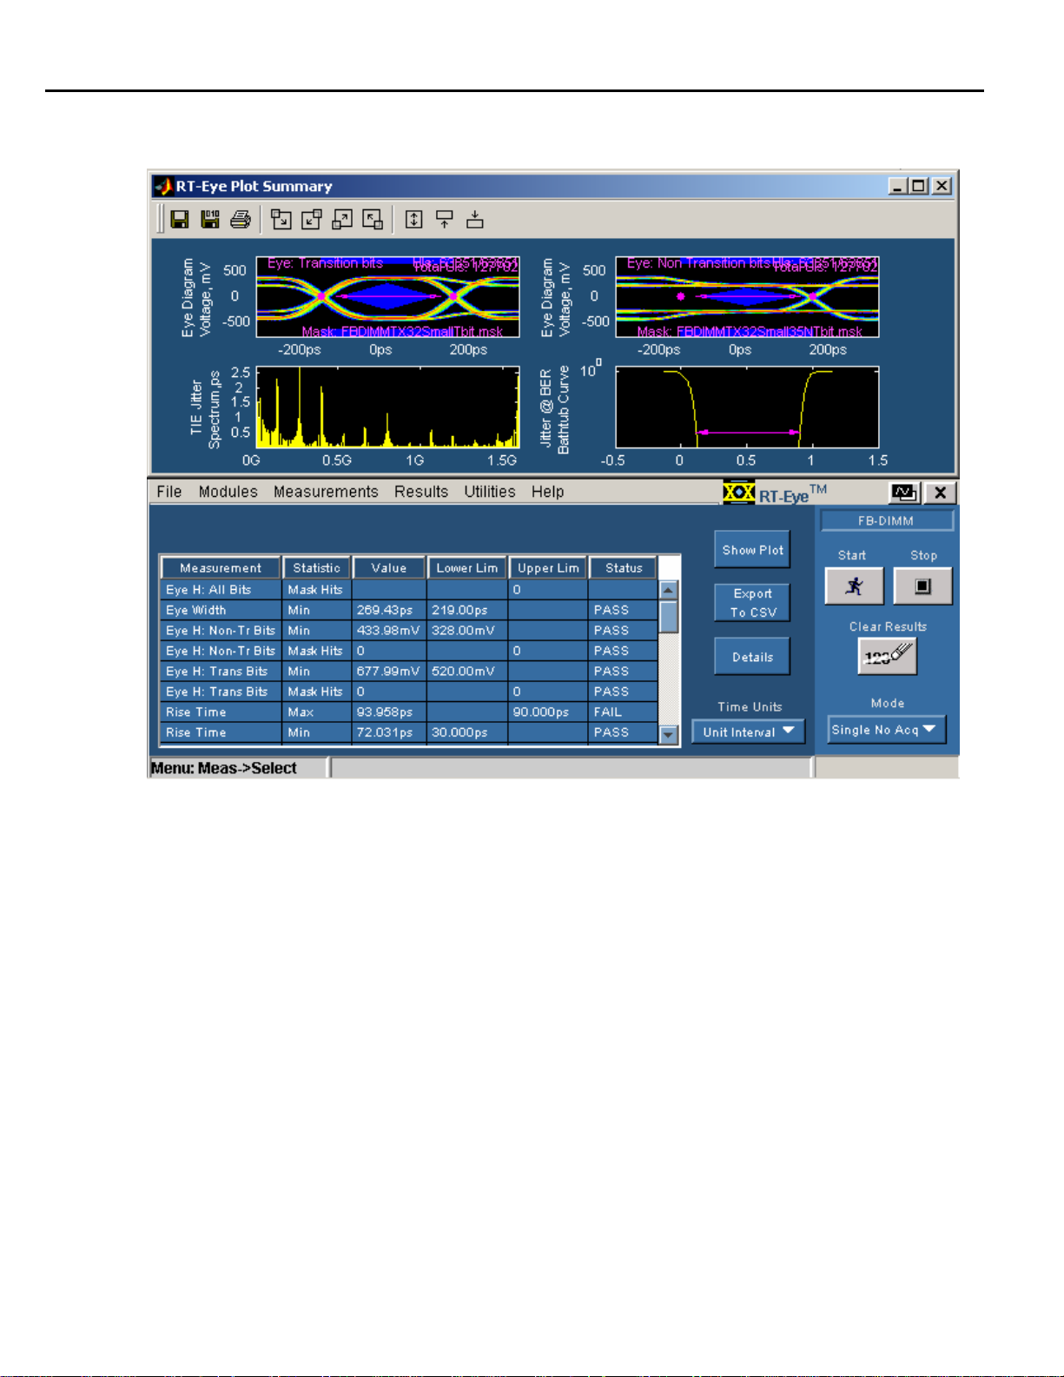This screenshot has width=1064, height=1377.
Task: Click the Eye Transition bits diagram plot
Action: (387, 296)
